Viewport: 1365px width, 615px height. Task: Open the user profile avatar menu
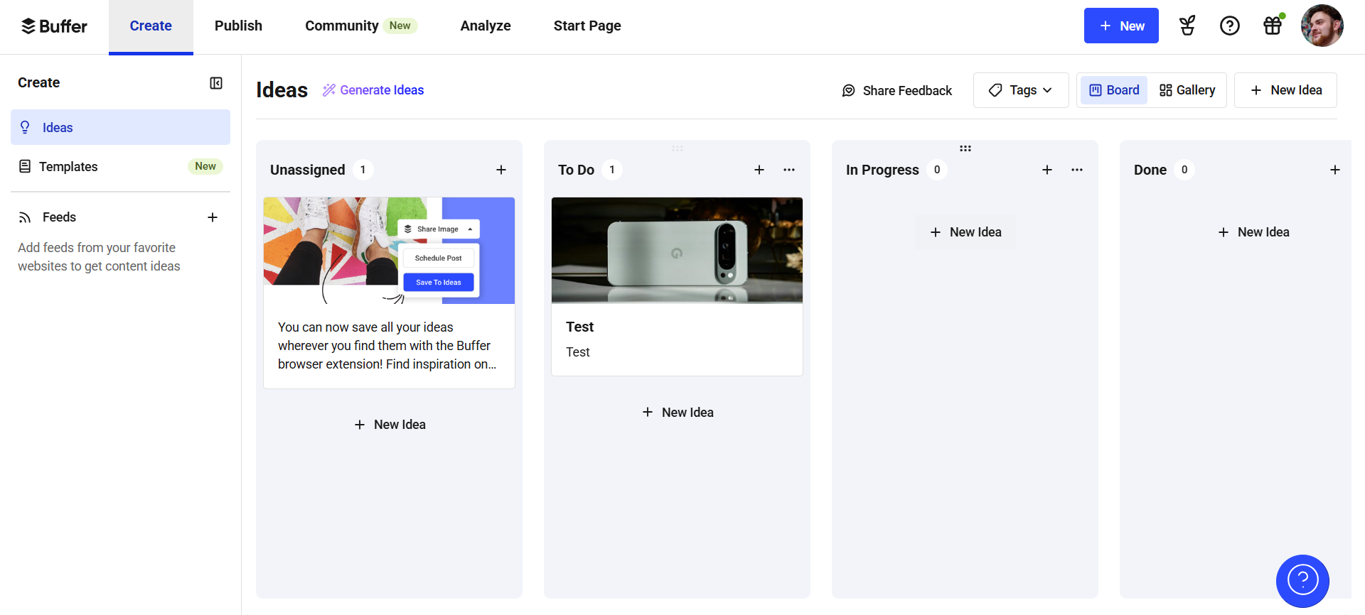click(x=1322, y=26)
